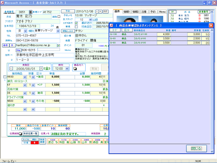The width and height of the screenshot is (217, 163).
Task: Click the 検索履歴 button at the bottom
Action: point(42,141)
